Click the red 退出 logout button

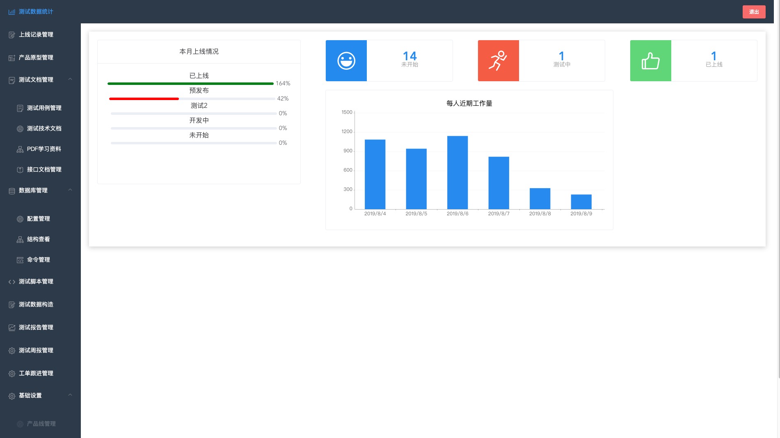754,12
